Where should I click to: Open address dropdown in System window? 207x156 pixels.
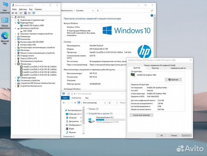click(93, 11)
